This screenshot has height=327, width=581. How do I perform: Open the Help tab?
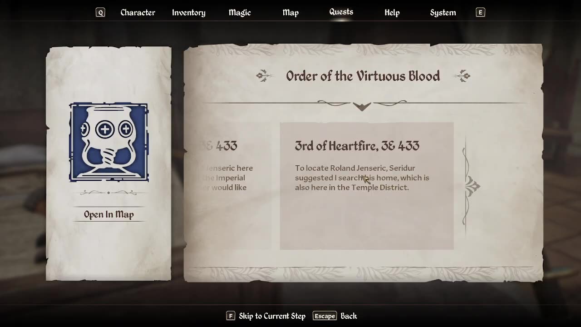click(392, 13)
